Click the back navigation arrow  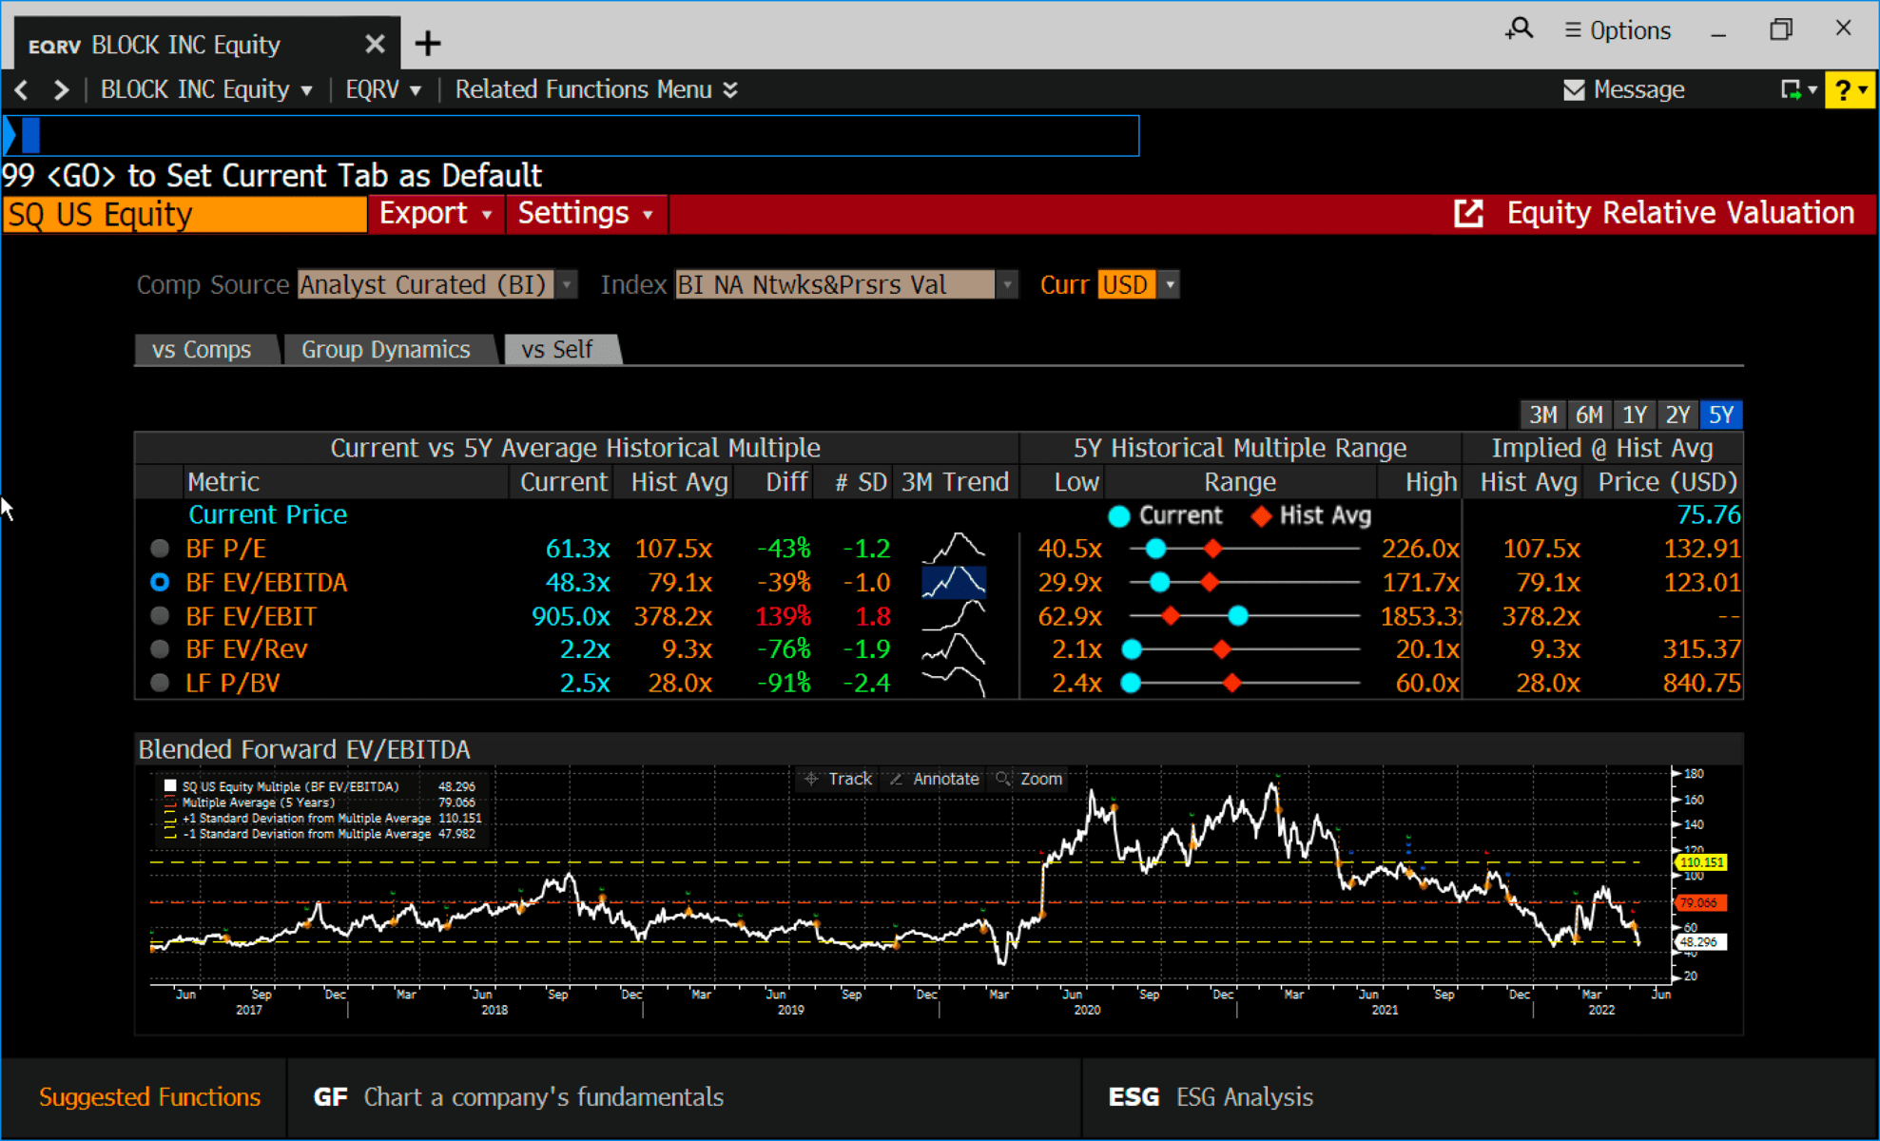[x=22, y=90]
